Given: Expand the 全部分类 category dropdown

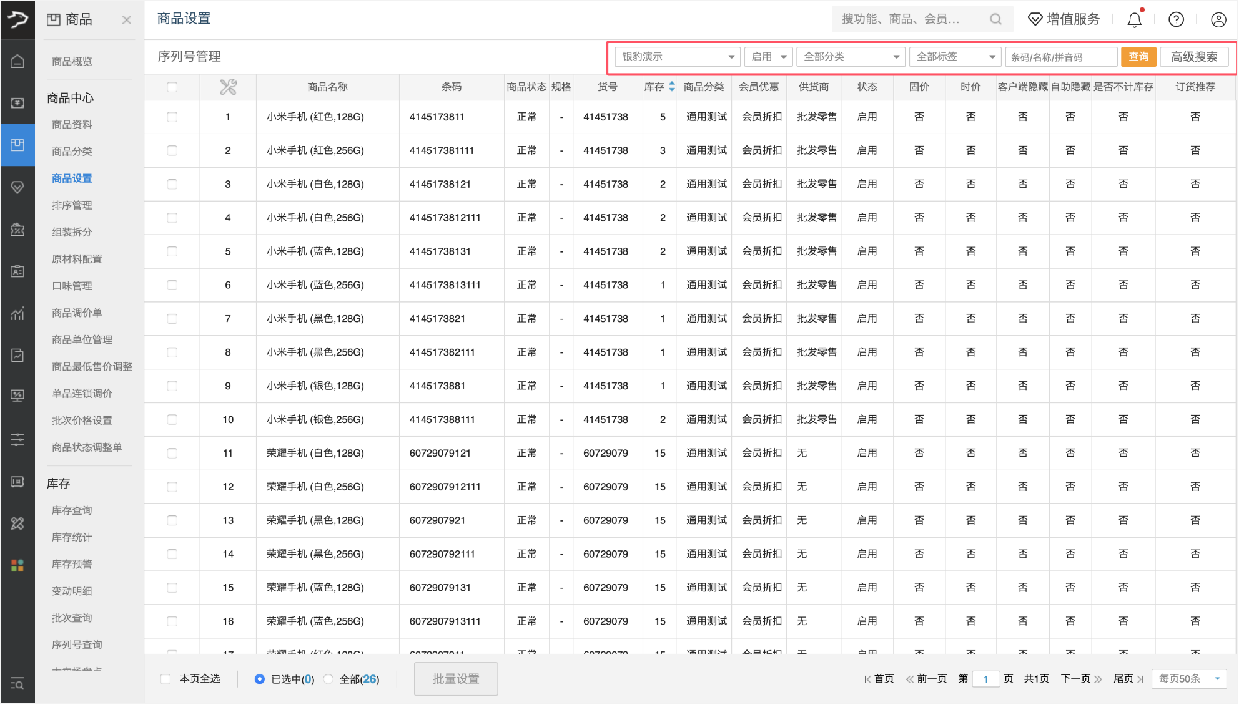Looking at the screenshot, I should [851, 57].
